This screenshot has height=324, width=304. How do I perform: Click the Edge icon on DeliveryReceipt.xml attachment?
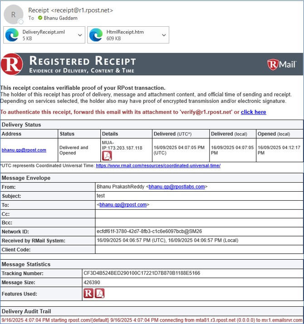point(12,35)
